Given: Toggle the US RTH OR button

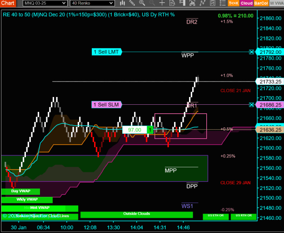Looking at the screenshot, I should [244, 217].
